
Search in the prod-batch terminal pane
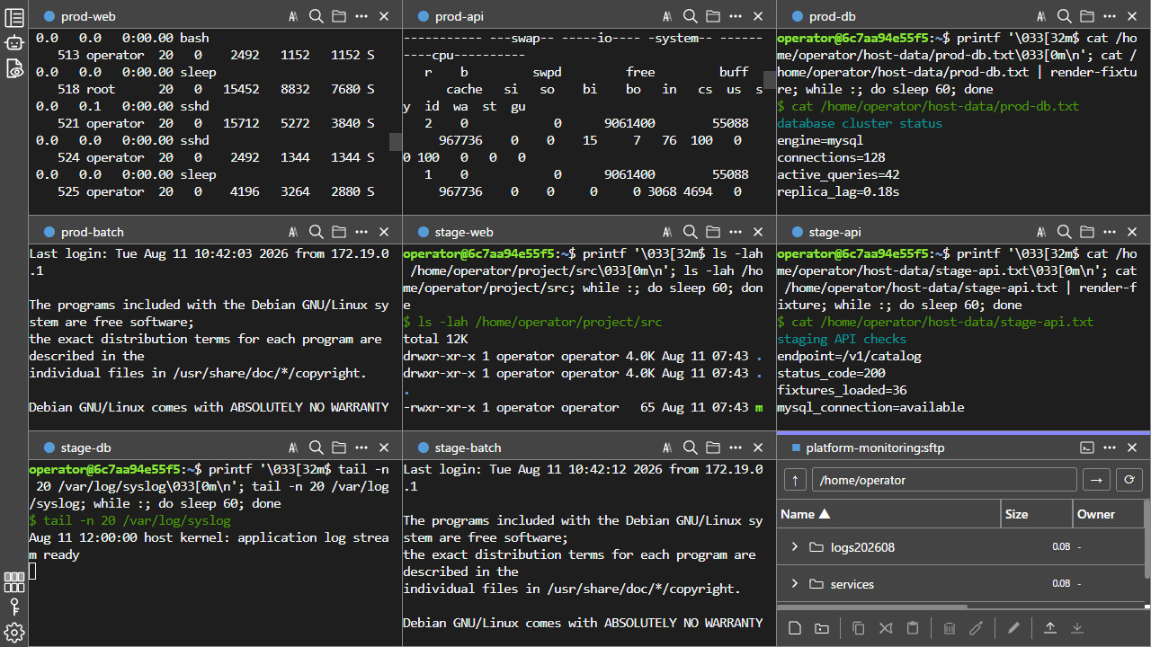click(316, 232)
